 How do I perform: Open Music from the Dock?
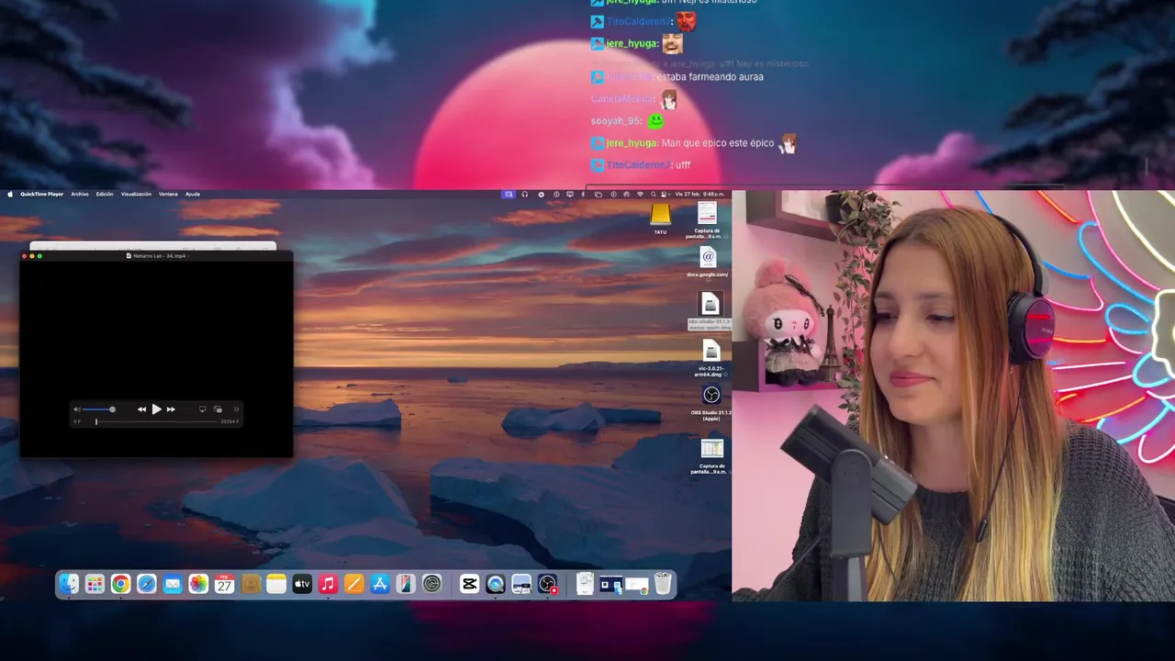(329, 584)
